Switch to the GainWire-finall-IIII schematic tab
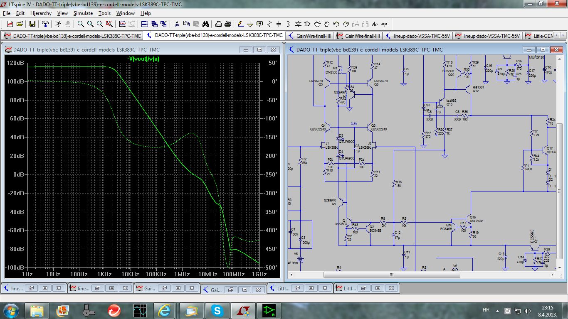The image size is (568, 319). pyautogui.click(x=310, y=36)
